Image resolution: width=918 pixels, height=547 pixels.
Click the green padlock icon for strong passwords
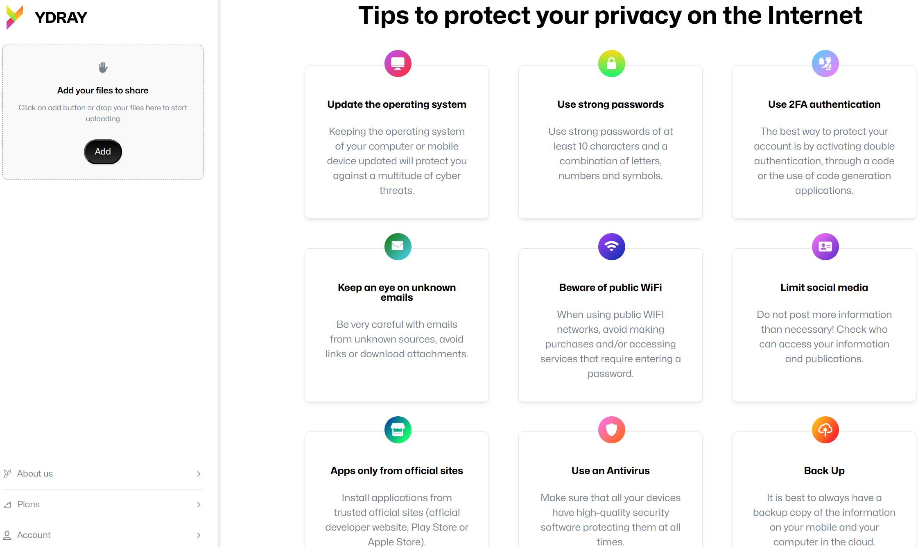point(611,64)
